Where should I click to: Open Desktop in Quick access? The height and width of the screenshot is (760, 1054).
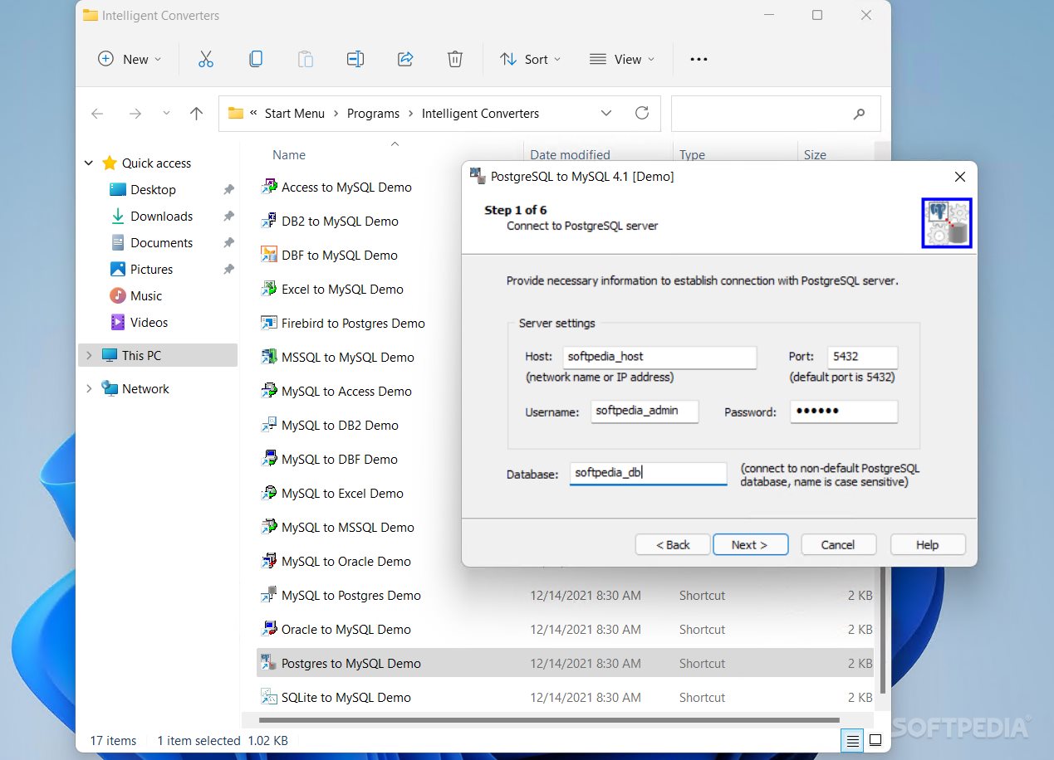click(x=153, y=190)
